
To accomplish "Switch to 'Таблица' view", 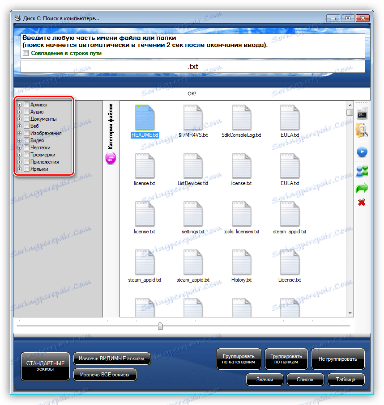I will 346,380.
